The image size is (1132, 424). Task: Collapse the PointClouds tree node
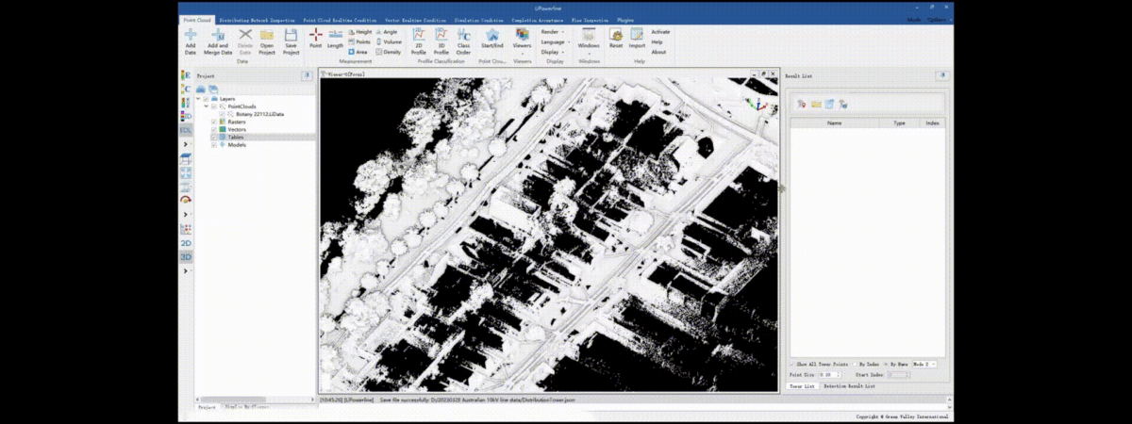click(207, 106)
